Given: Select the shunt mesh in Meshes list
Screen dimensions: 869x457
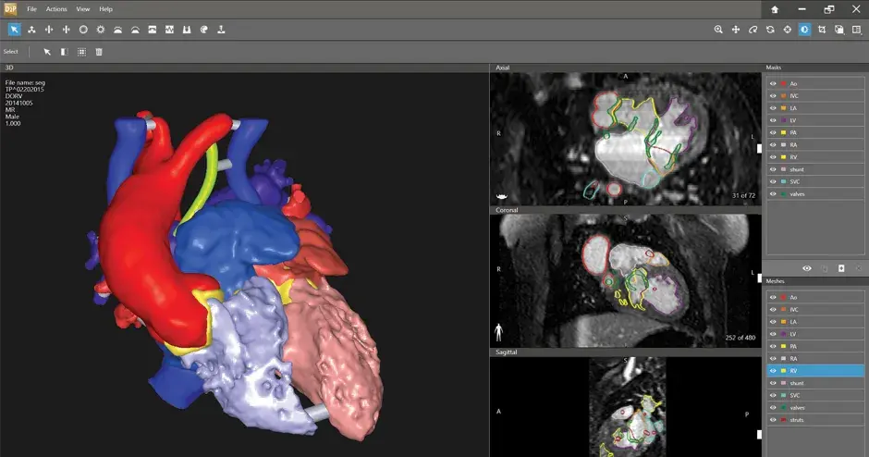Looking at the screenshot, I should point(797,382).
